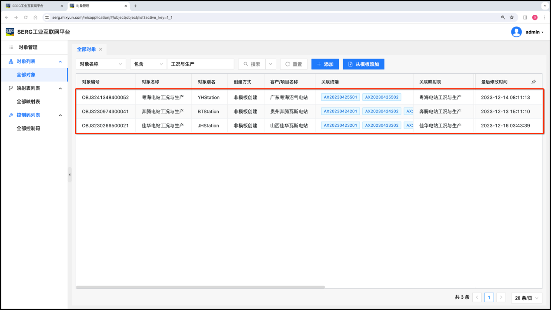
Task: Click the SERG platform logo
Action: coord(10,32)
